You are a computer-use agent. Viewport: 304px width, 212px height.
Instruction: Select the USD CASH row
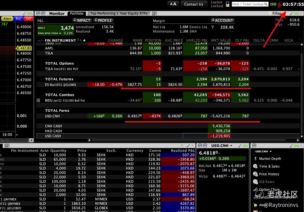tap(168, 136)
